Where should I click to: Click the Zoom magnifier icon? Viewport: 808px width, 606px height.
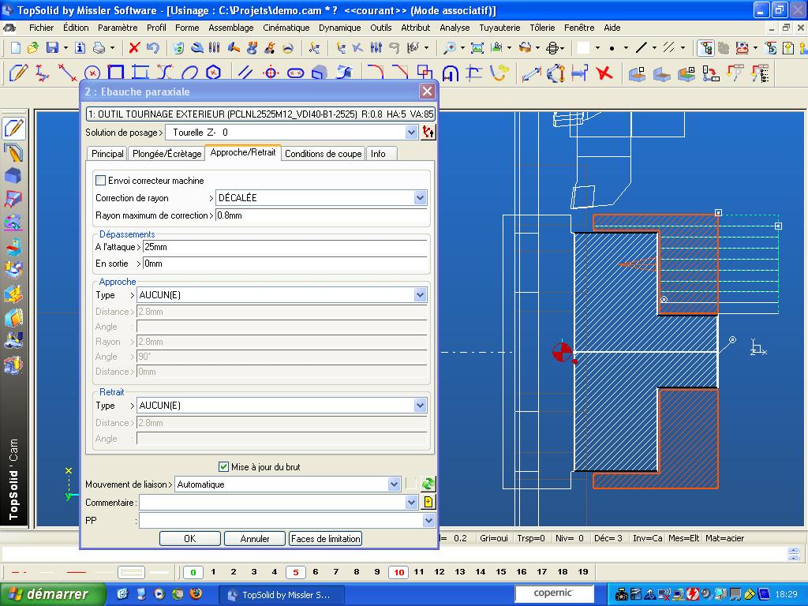point(450,48)
